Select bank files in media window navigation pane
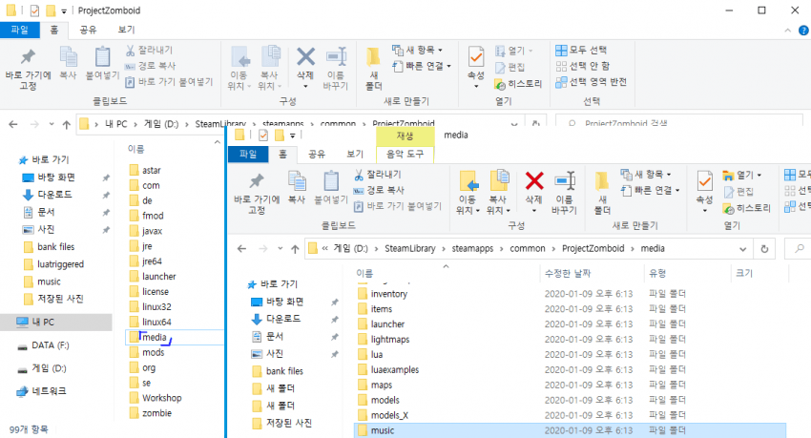This screenshot has width=811, height=438. click(284, 371)
